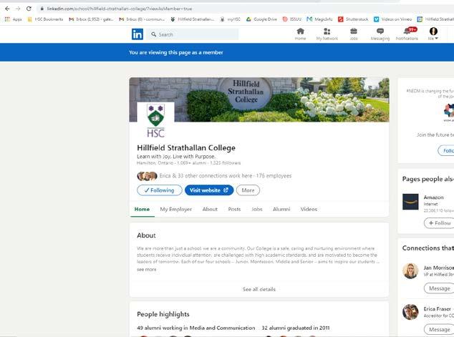This screenshot has height=337, width=454.
Task: Click '49 alumni working in Media and Communication'
Action: pyautogui.click(x=196, y=328)
